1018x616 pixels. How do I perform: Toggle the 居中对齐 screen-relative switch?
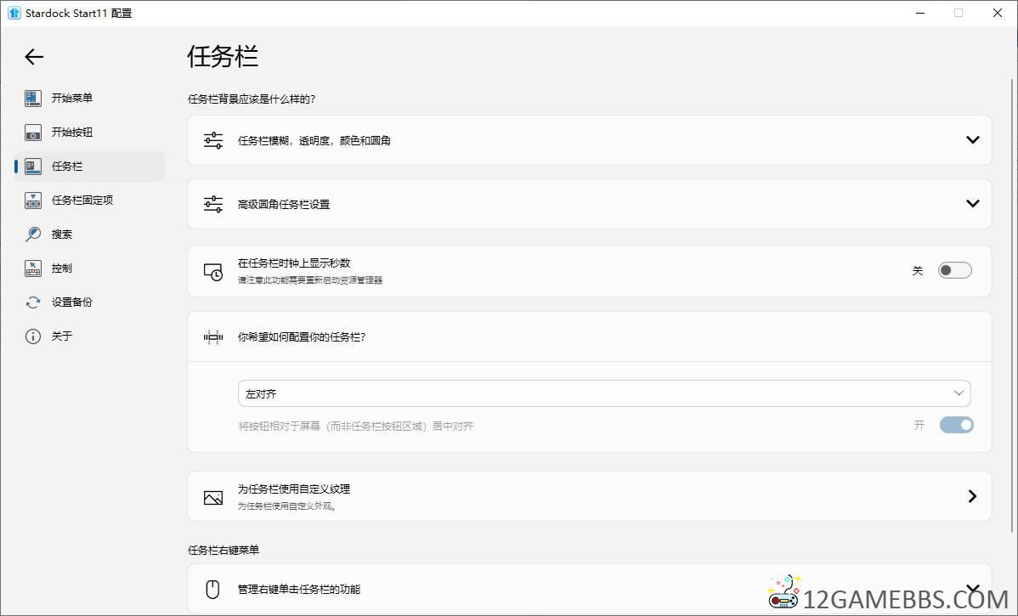coord(956,425)
